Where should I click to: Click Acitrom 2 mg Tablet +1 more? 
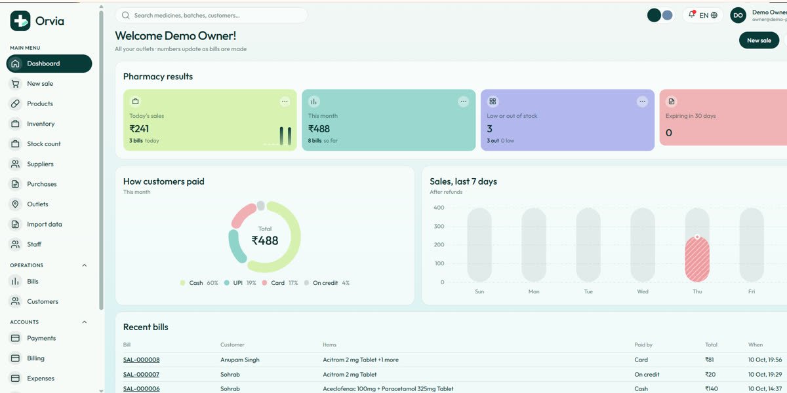[361, 360]
